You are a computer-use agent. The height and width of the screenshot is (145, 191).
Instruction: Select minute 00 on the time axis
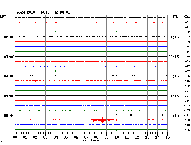point(15,137)
